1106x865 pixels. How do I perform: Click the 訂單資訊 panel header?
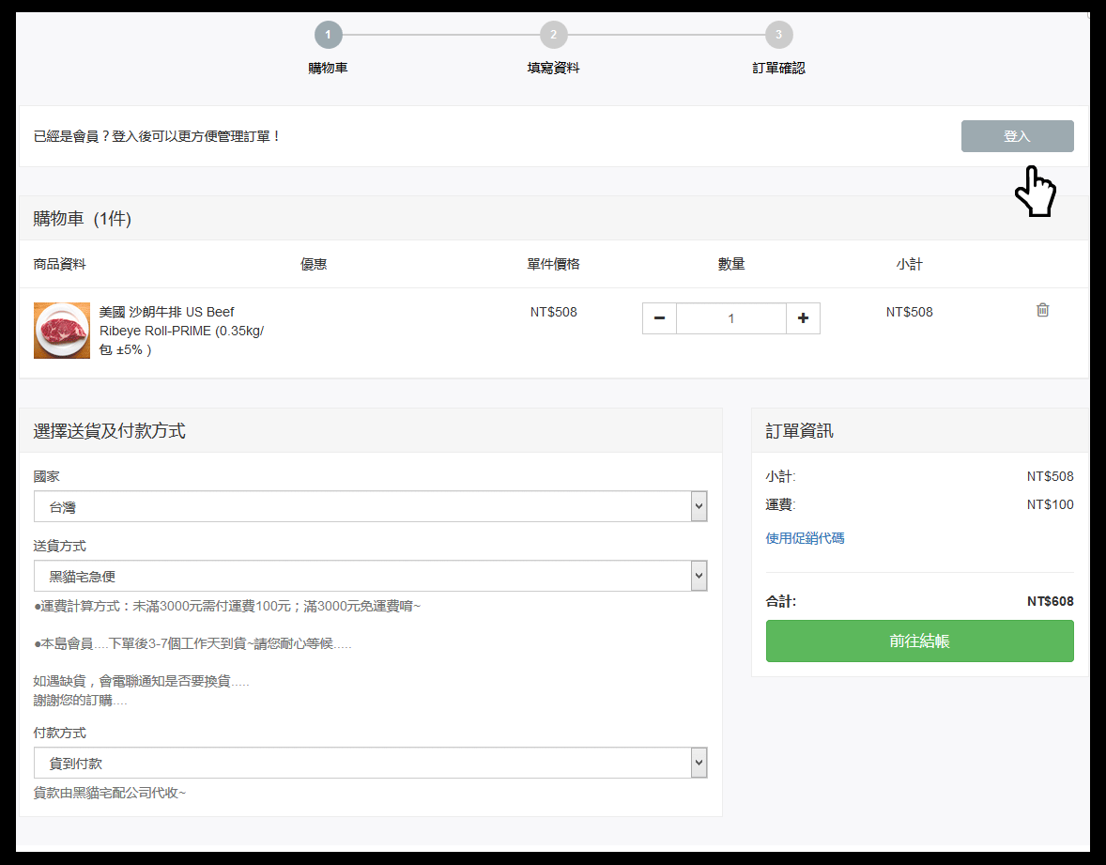pos(799,431)
